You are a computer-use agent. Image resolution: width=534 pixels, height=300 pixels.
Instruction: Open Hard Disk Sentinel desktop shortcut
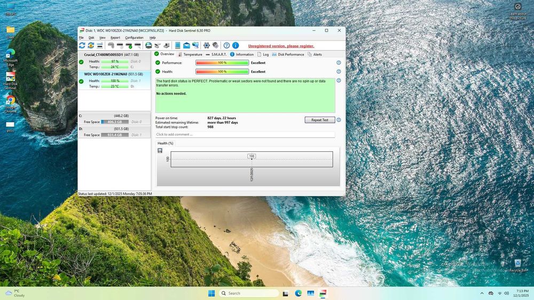(x=10, y=81)
